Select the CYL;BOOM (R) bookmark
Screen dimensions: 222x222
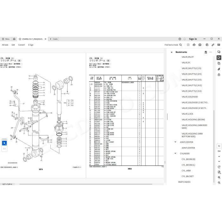(x=188, y=159)
